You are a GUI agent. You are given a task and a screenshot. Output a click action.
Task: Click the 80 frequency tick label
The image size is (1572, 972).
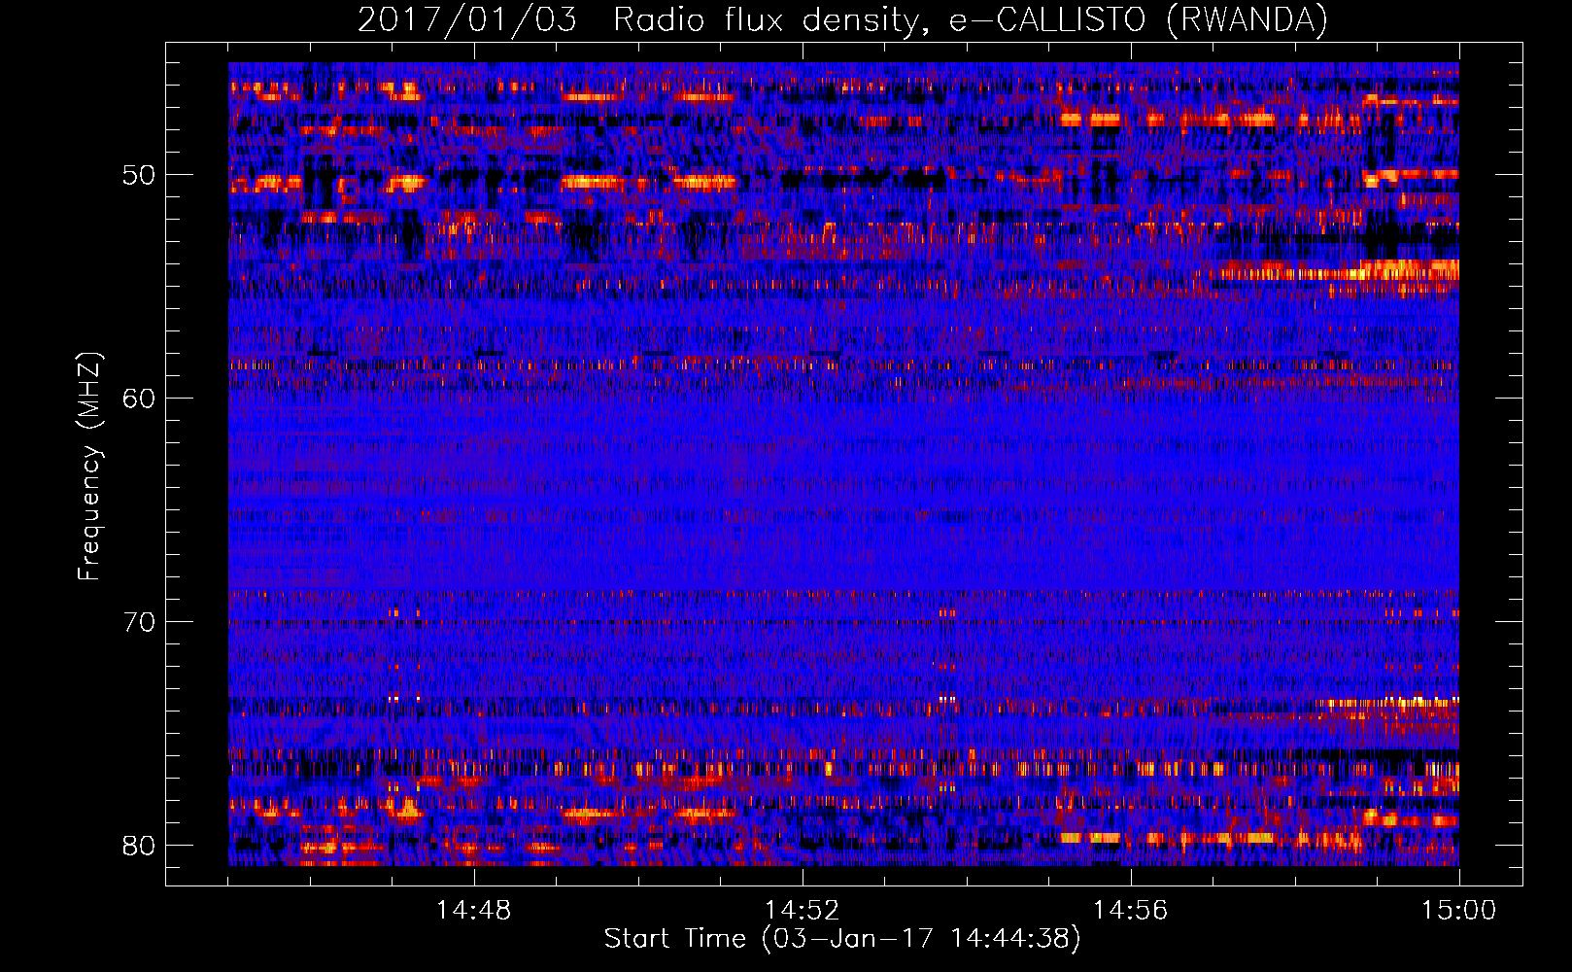coord(139,846)
